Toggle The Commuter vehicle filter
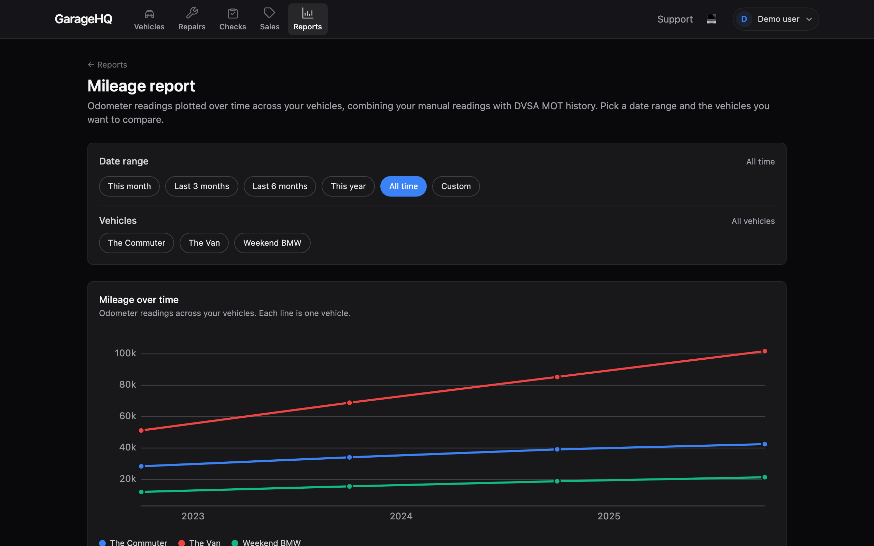 pyautogui.click(x=137, y=243)
